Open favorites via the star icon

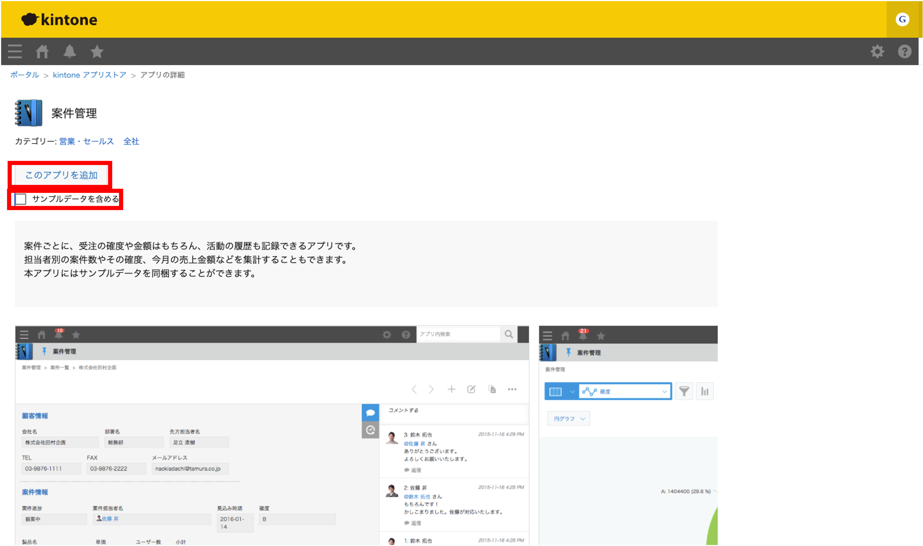pos(97,51)
